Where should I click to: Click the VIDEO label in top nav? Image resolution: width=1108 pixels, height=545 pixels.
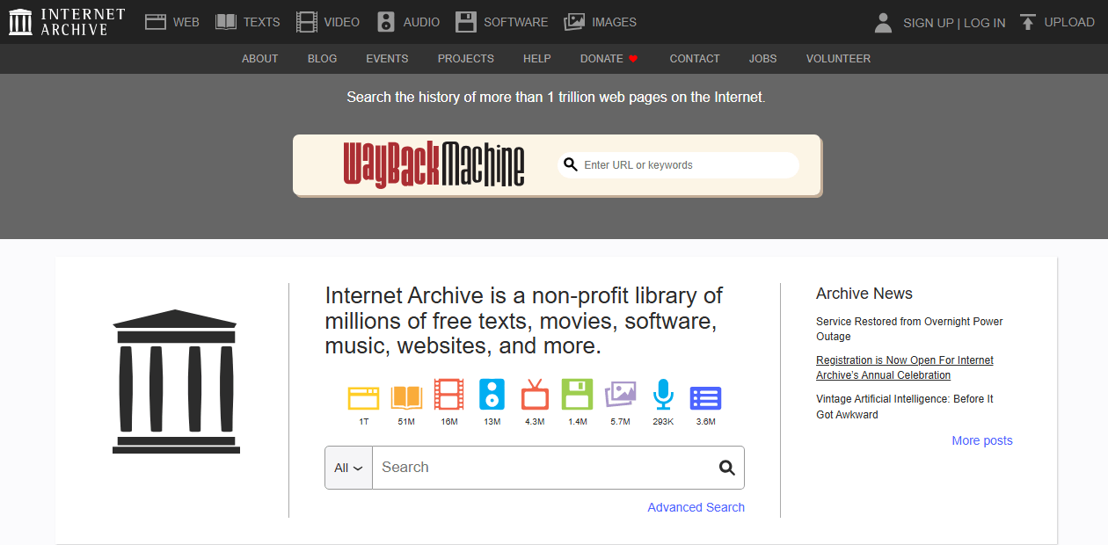coord(342,22)
